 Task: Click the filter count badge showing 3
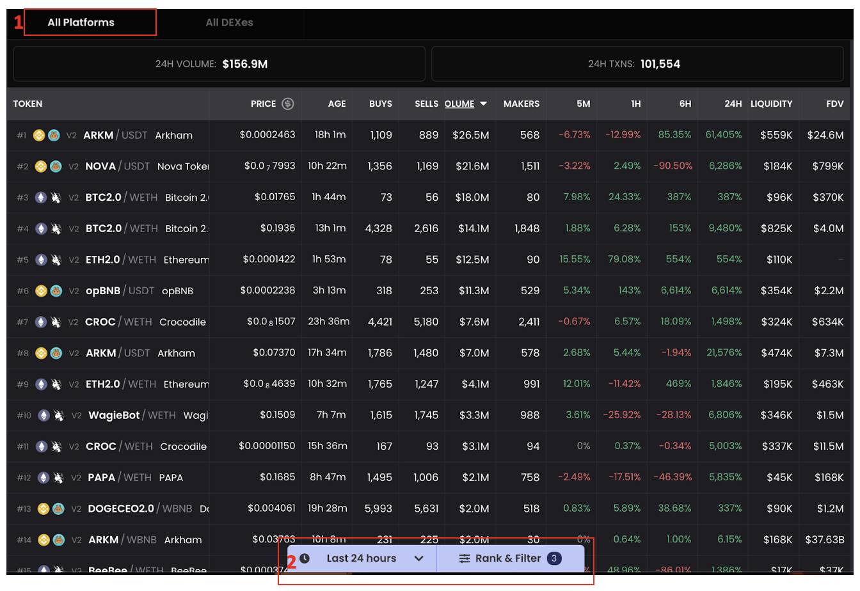(x=554, y=558)
